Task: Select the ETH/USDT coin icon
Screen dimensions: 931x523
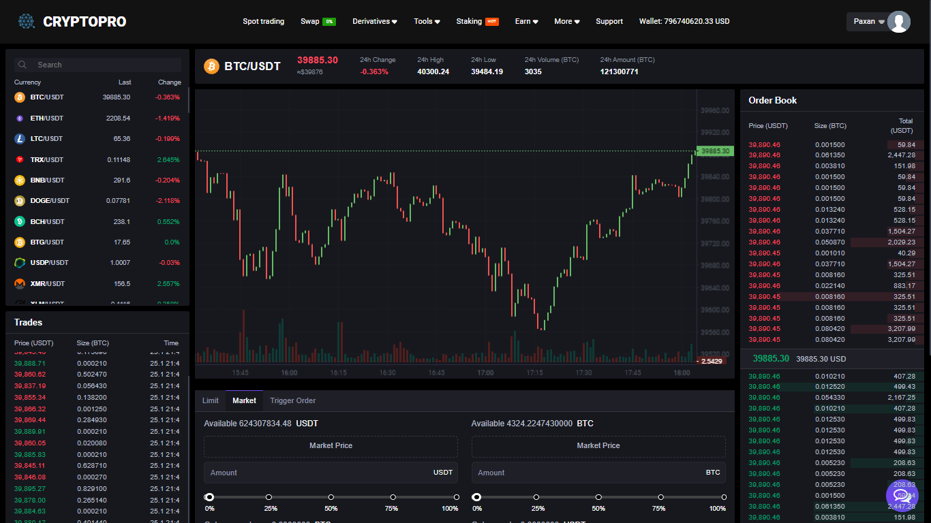Action: pos(20,118)
